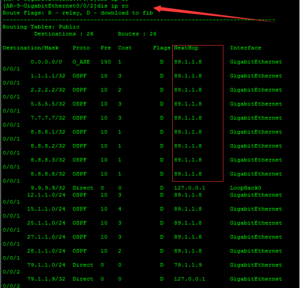Click the D flag on the 2.2.2.2/32 row
Viewport: 300px width, 288px height.
[162, 90]
